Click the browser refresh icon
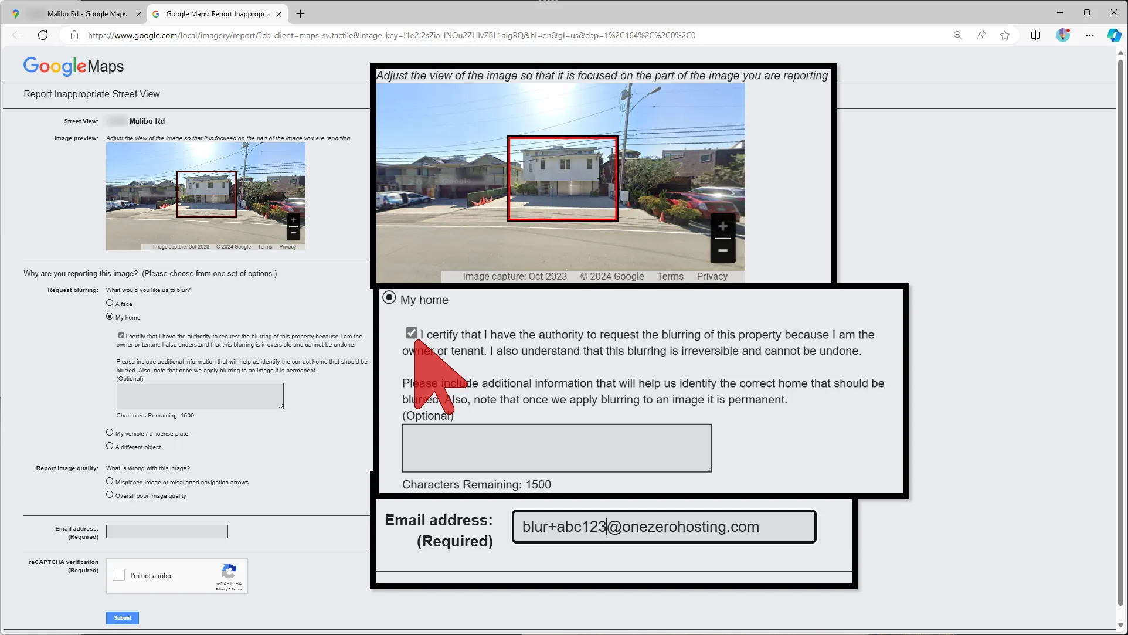The width and height of the screenshot is (1128, 635). coord(43,35)
